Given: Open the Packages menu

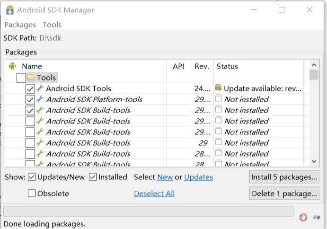Looking at the screenshot, I should click(x=20, y=25).
